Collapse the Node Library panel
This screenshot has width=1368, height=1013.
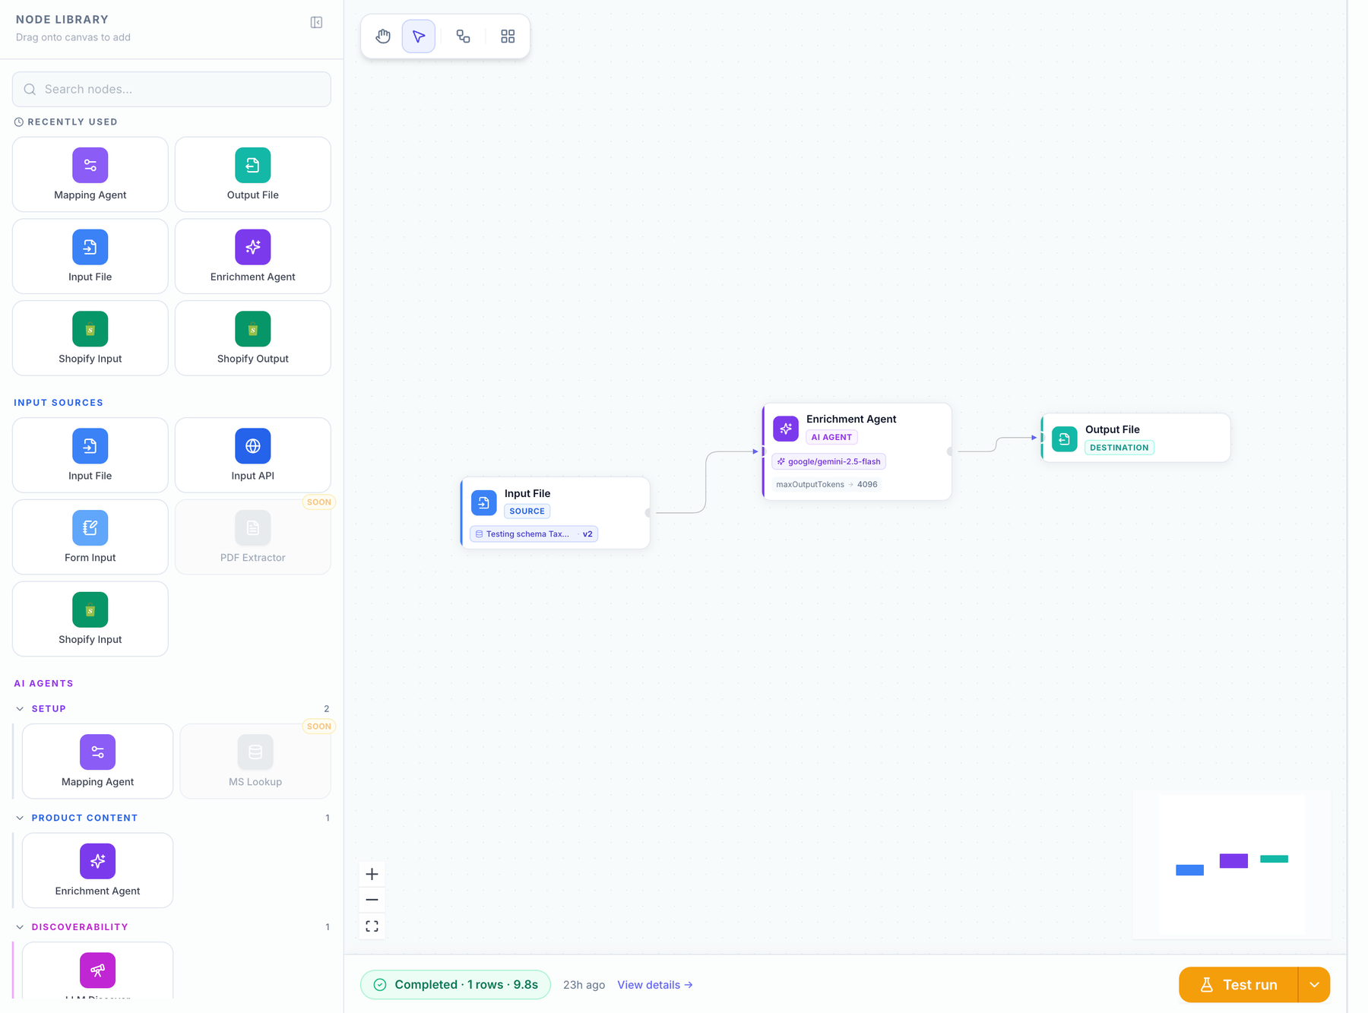(316, 23)
